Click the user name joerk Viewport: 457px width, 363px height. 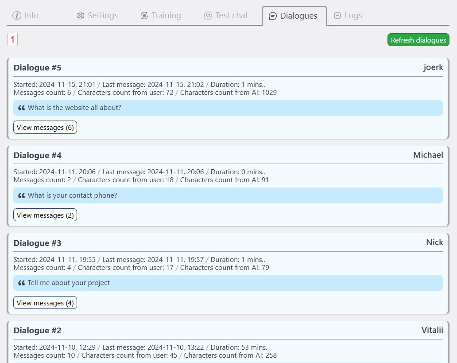[433, 67]
